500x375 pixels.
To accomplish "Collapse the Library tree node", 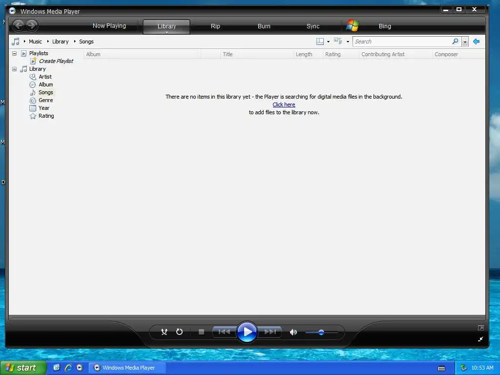I will pos(14,69).
